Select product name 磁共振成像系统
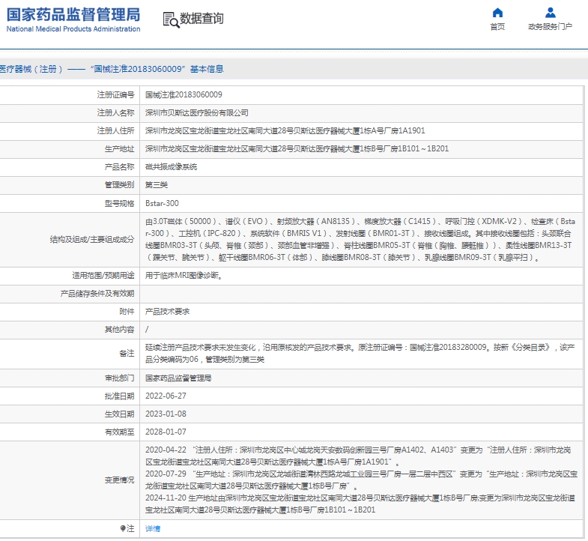588x541 pixels. 171,167
